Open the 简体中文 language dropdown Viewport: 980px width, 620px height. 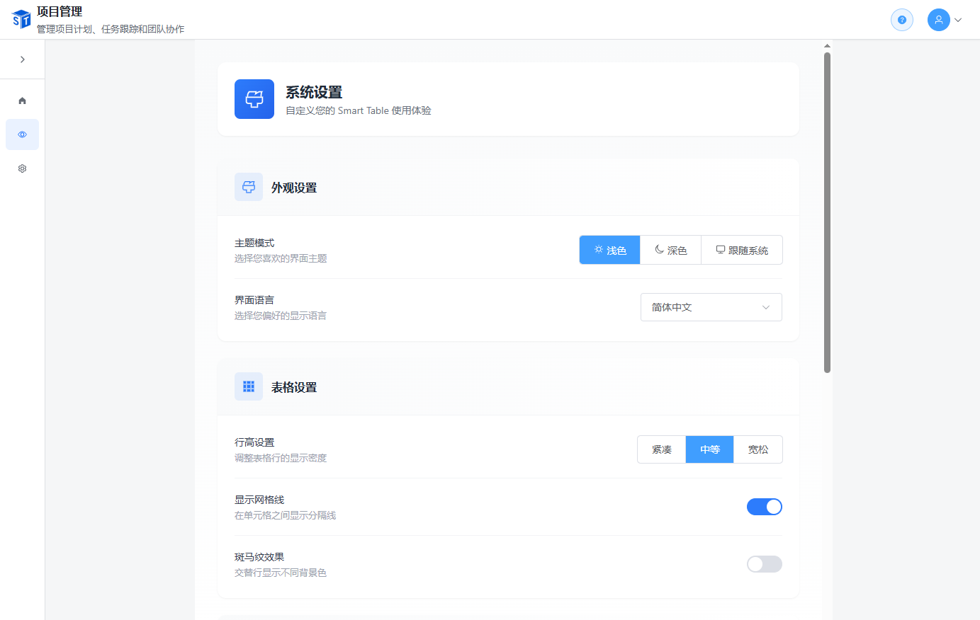coord(711,307)
